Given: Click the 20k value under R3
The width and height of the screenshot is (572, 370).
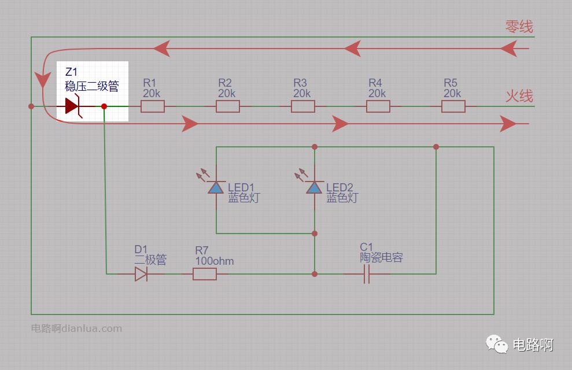Looking at the screenshot, I should coord(302,93).
